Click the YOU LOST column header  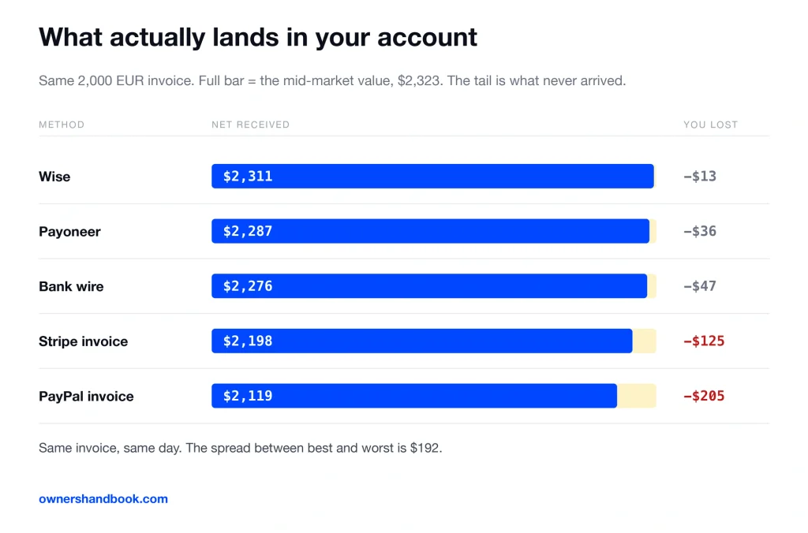point(711,125)
